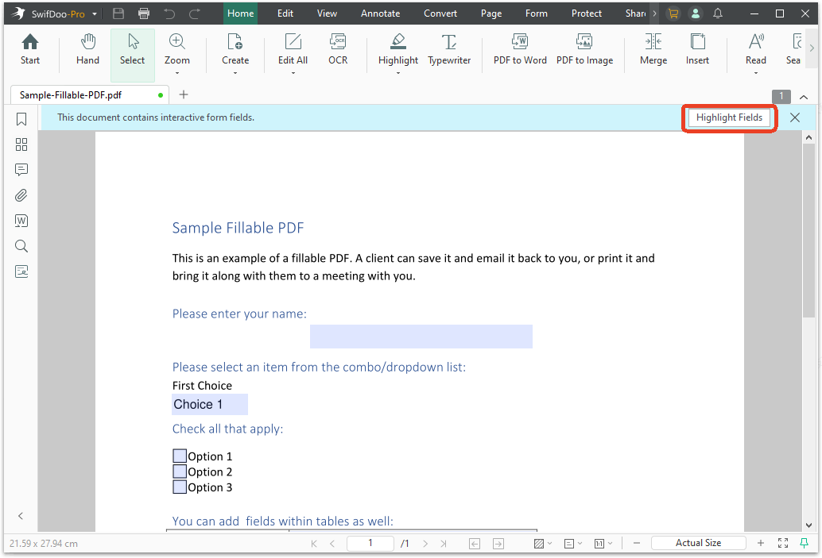Select the Sample-Fillable-PDF.pdf document tab

pos(90,94)
